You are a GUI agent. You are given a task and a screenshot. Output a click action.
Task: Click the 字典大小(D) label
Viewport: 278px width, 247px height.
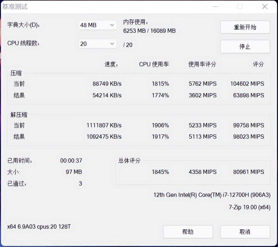click(x=23, y=25)
